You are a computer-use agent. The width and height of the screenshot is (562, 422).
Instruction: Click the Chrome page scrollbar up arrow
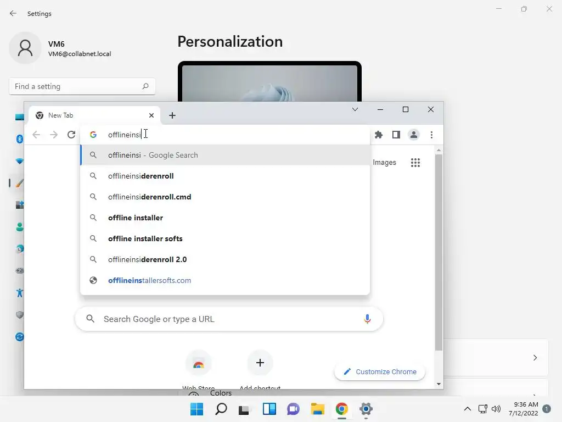439,150
